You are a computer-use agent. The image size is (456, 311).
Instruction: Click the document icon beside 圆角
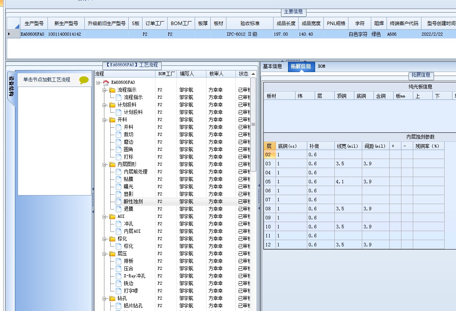pos(119,149)
